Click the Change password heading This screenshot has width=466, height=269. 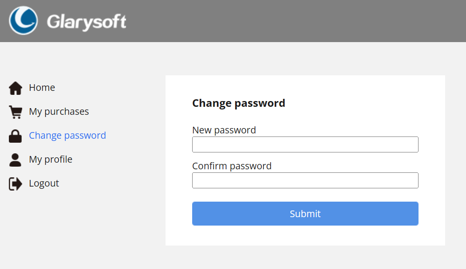click(238, 103)
